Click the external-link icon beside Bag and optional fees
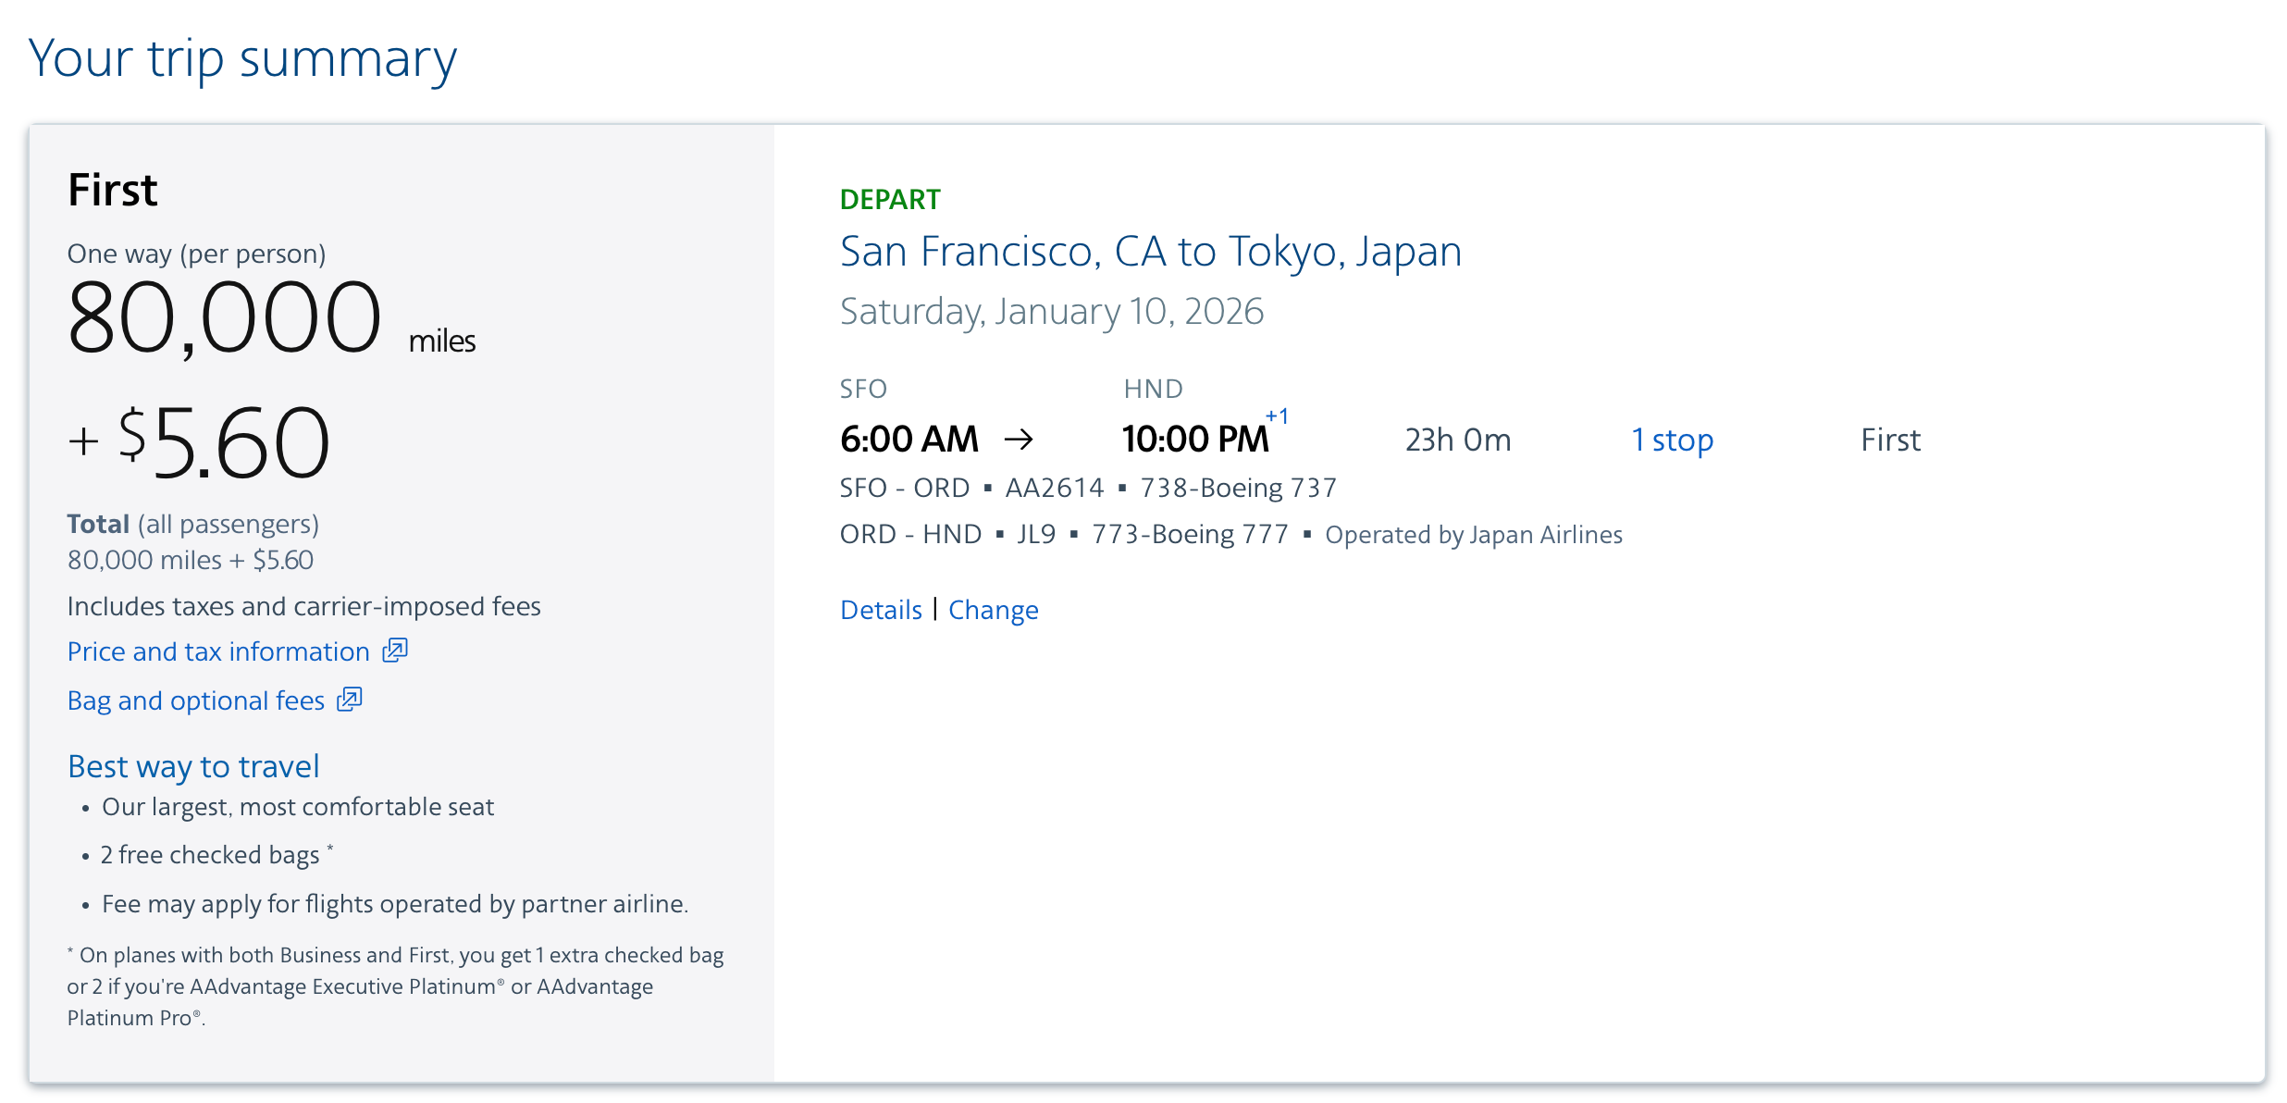Viewport: 2287px width, 1103px height. coord(349,700)
